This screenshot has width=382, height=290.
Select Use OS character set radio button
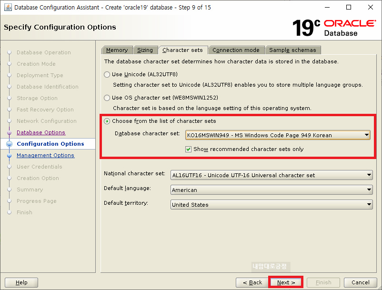tap(107, 98)
